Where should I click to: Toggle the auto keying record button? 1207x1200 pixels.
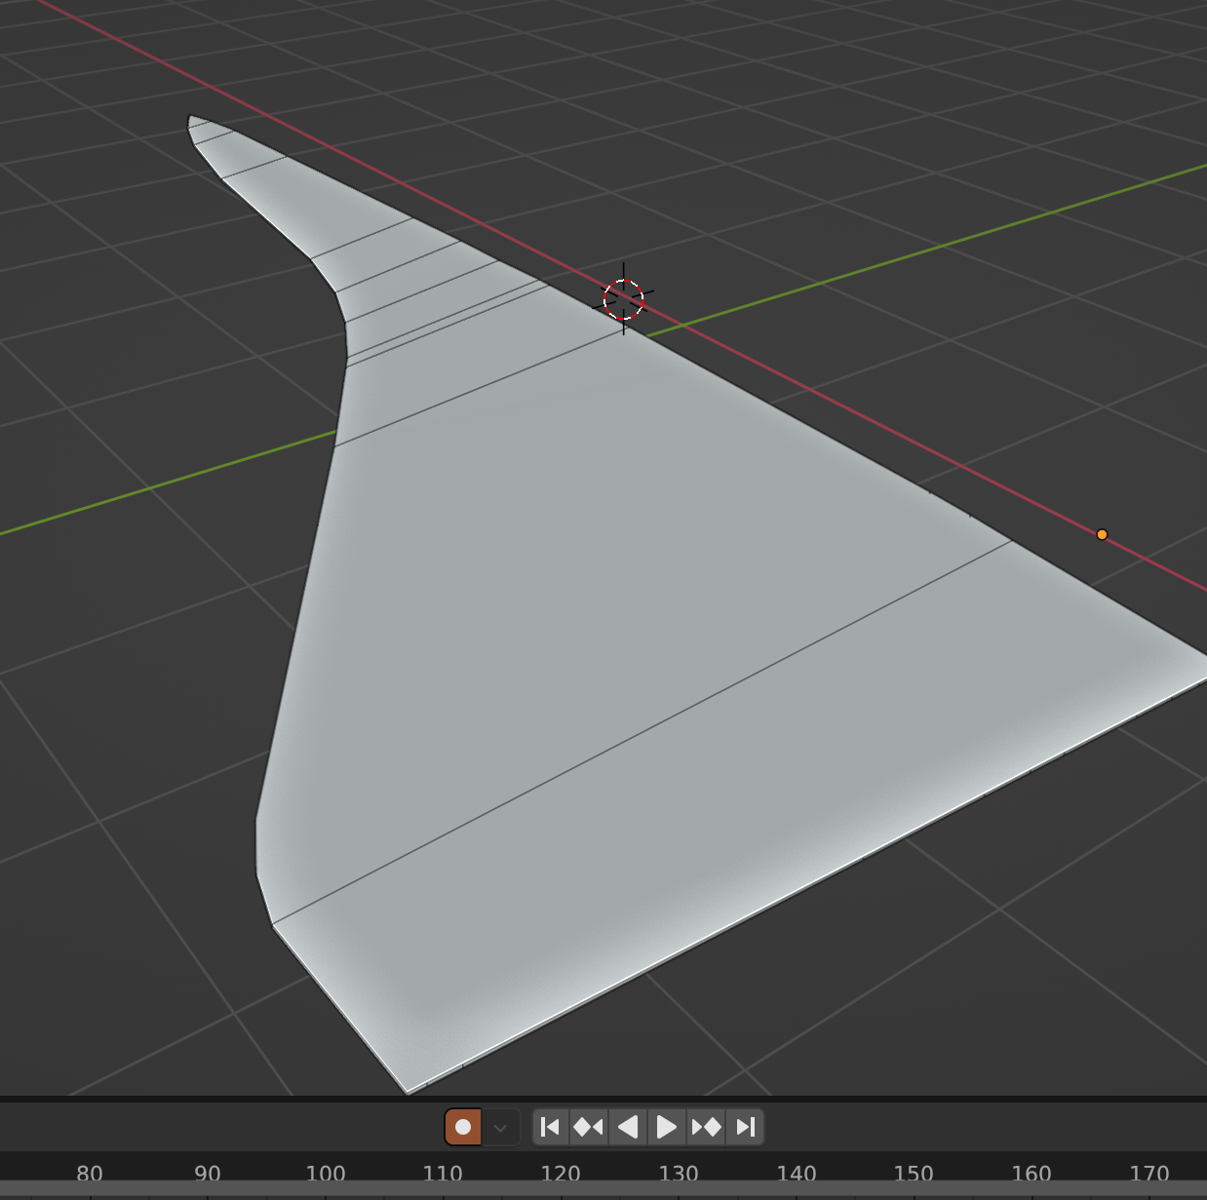[x=463, y=1127]
